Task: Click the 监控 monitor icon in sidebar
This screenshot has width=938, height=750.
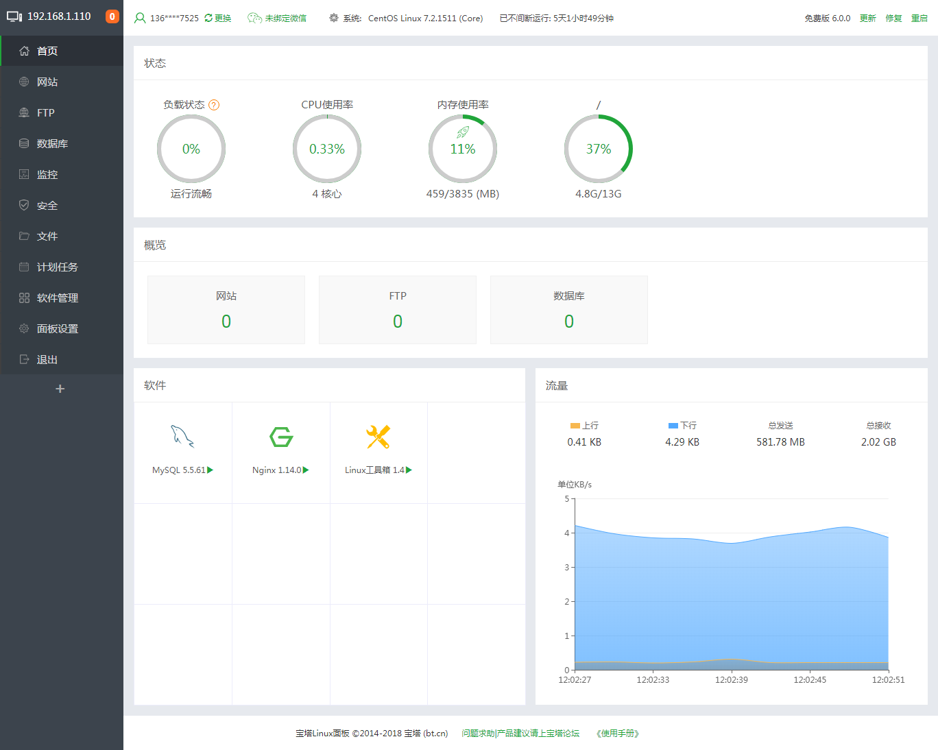Action: click(24, 174)
